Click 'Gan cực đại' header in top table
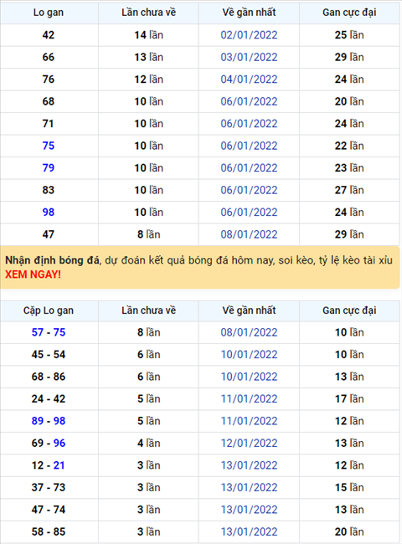 349,13
